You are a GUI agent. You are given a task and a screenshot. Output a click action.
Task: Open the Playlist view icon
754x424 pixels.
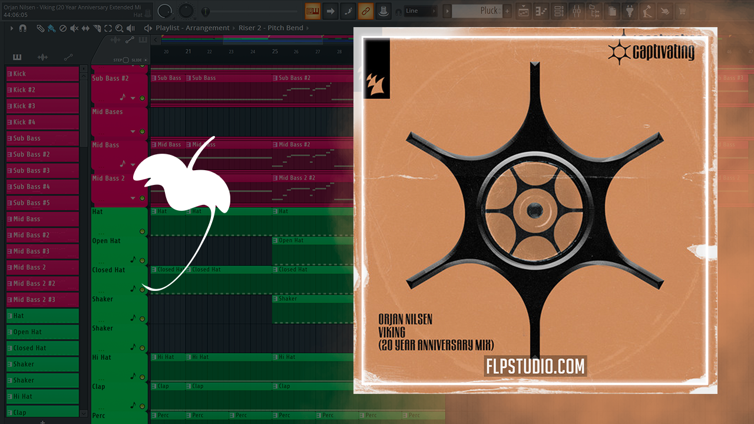[522, 11]
